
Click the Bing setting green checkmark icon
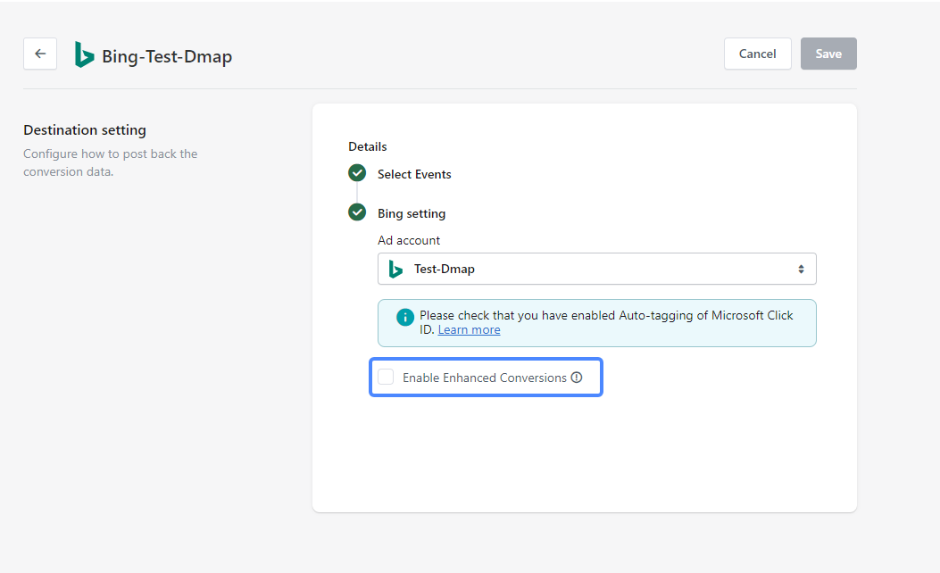(357, 212)
